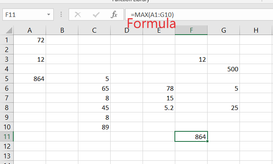Click cell C10 containing 89

[94, 127]
